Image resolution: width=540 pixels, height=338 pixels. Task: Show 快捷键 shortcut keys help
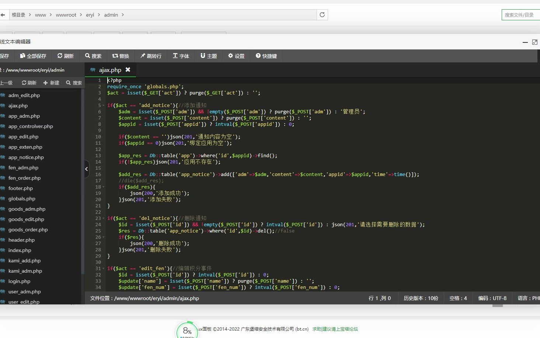(266, 56)
